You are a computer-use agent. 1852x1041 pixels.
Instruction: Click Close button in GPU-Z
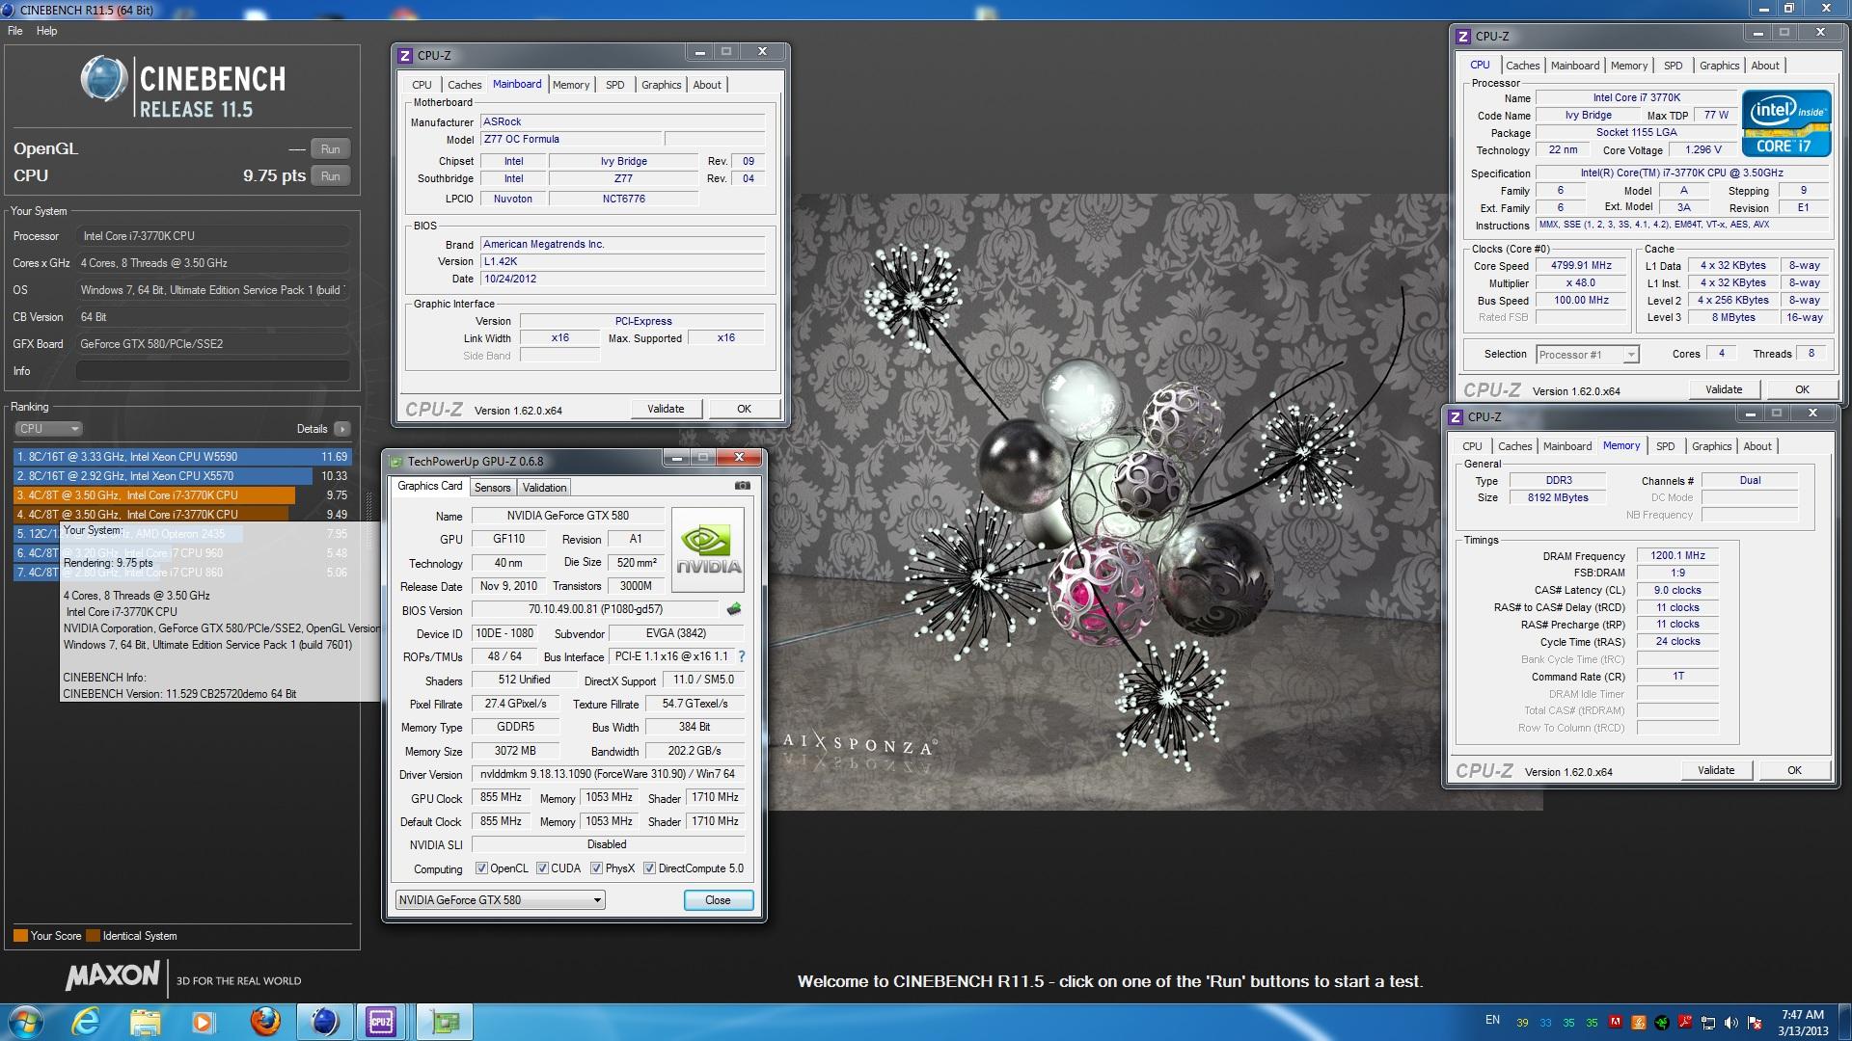tap(718, 900)
